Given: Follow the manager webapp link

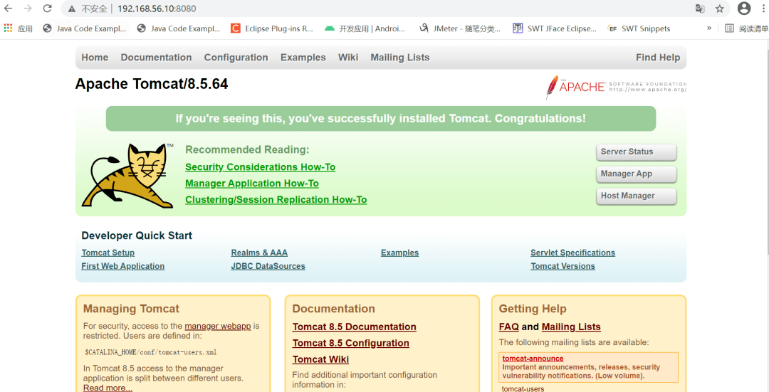Looking at the screenshot, I should click(218, 326).
